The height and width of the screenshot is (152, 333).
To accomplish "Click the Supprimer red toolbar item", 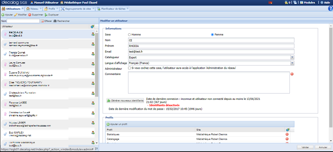I will (x=36, y=15).
